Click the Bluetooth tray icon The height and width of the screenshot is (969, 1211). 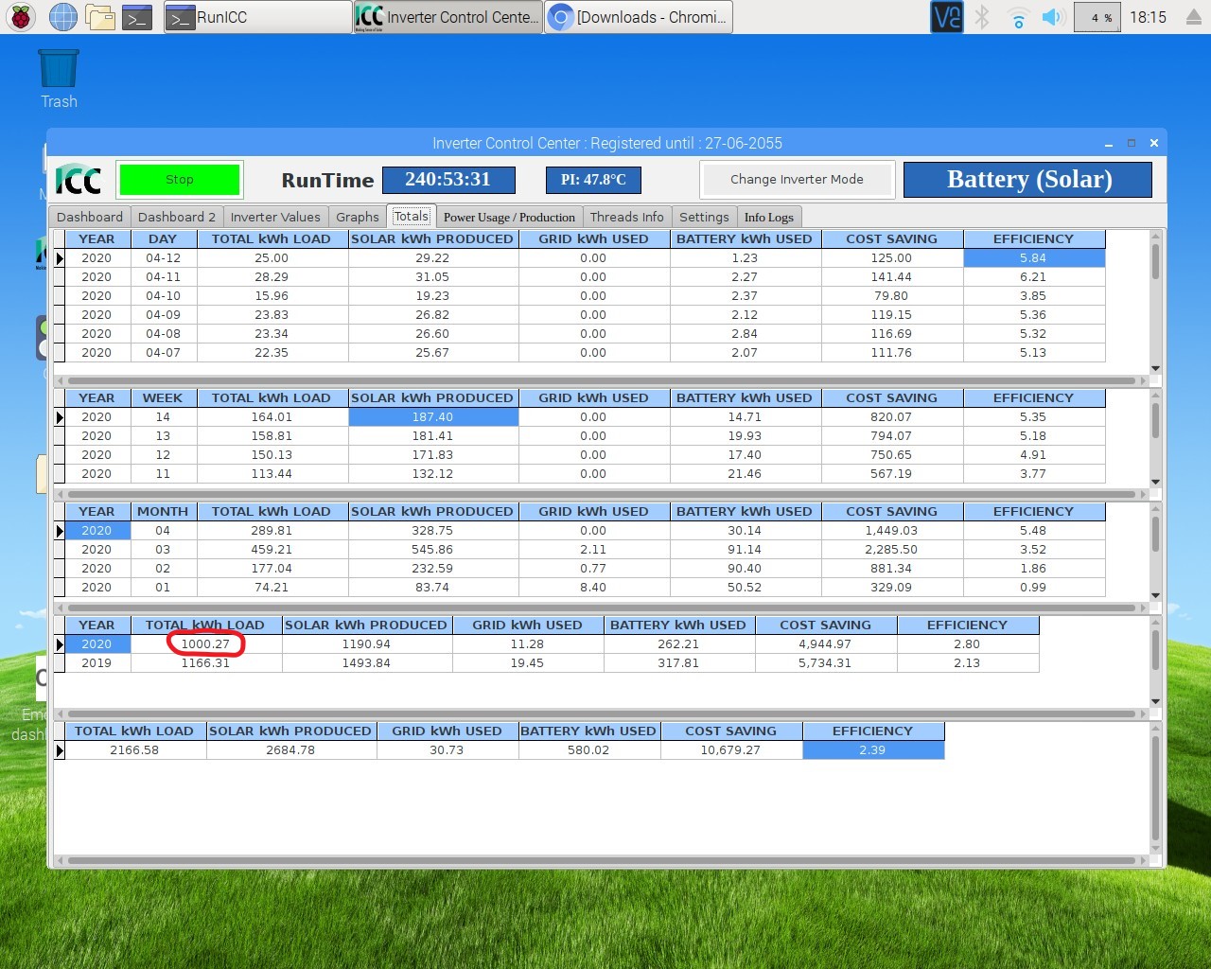pyautogui.click(x=982, y=17)
